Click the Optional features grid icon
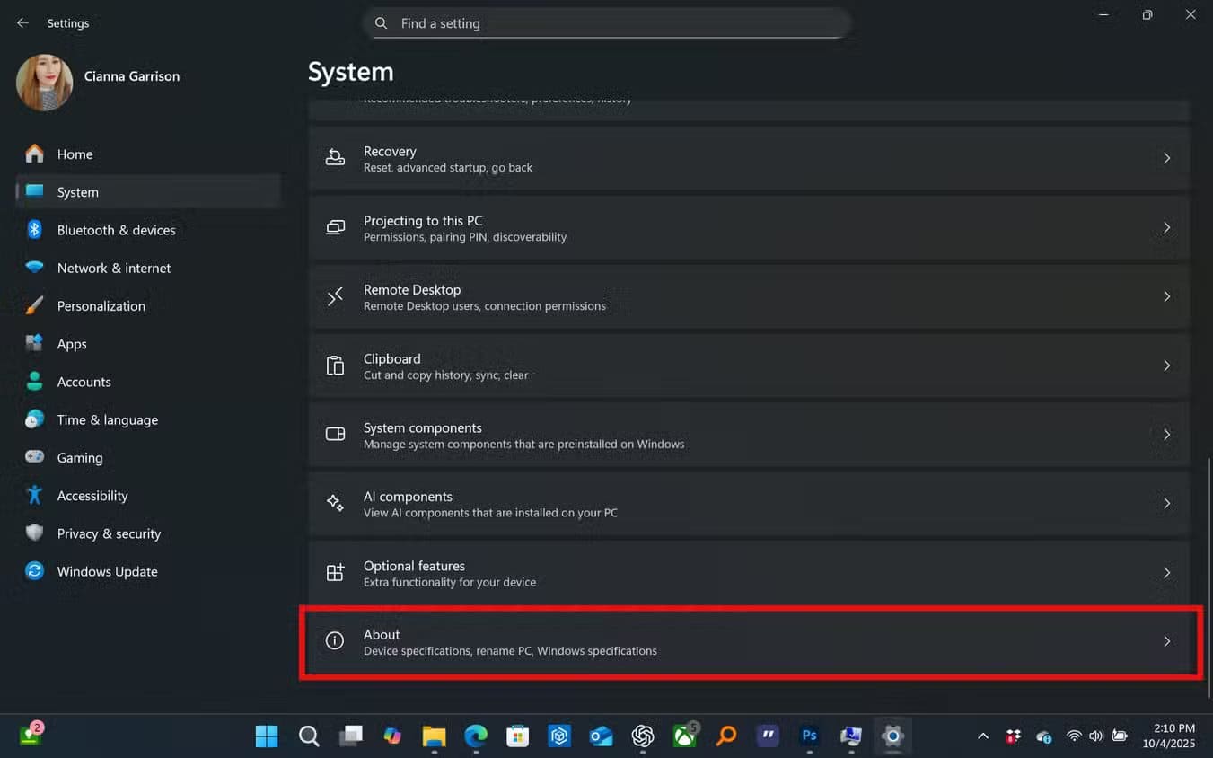The height and width of the screenshot is (758, 1213). (335, 573)
